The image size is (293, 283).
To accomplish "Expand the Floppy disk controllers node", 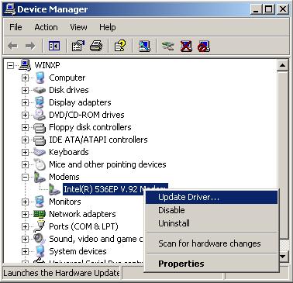I will coord(25,127).
